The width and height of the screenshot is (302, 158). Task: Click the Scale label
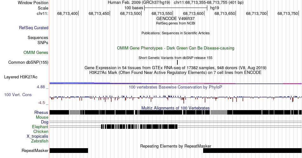click(x=43, y=8)
